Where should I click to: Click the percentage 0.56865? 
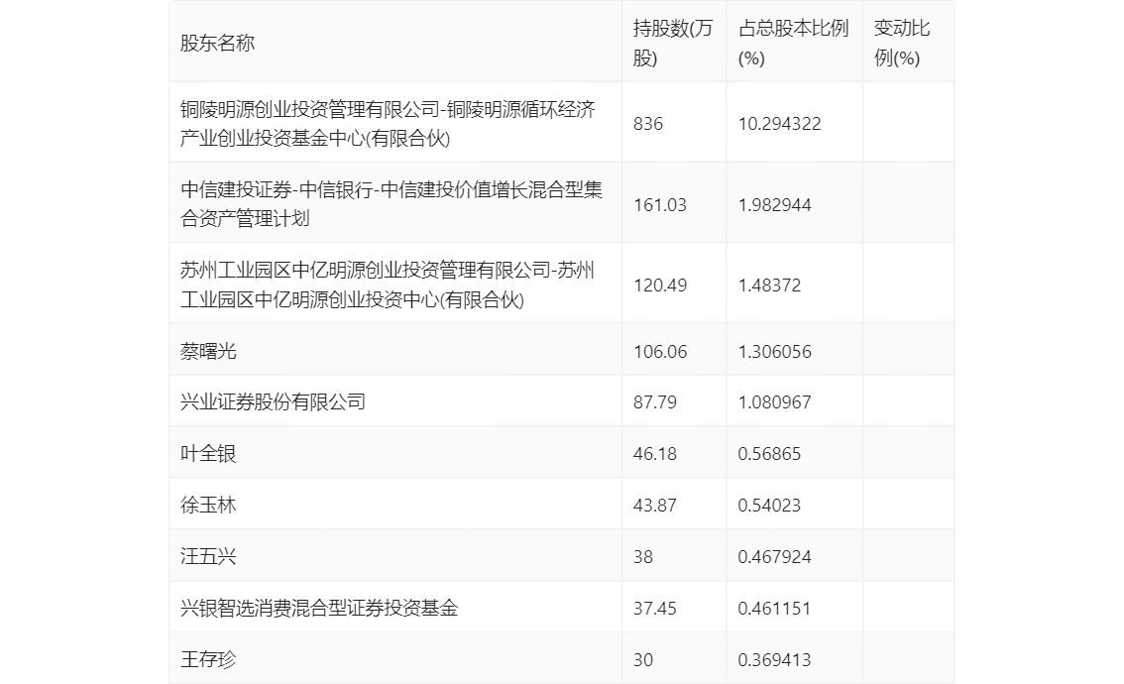click(770, 454)
